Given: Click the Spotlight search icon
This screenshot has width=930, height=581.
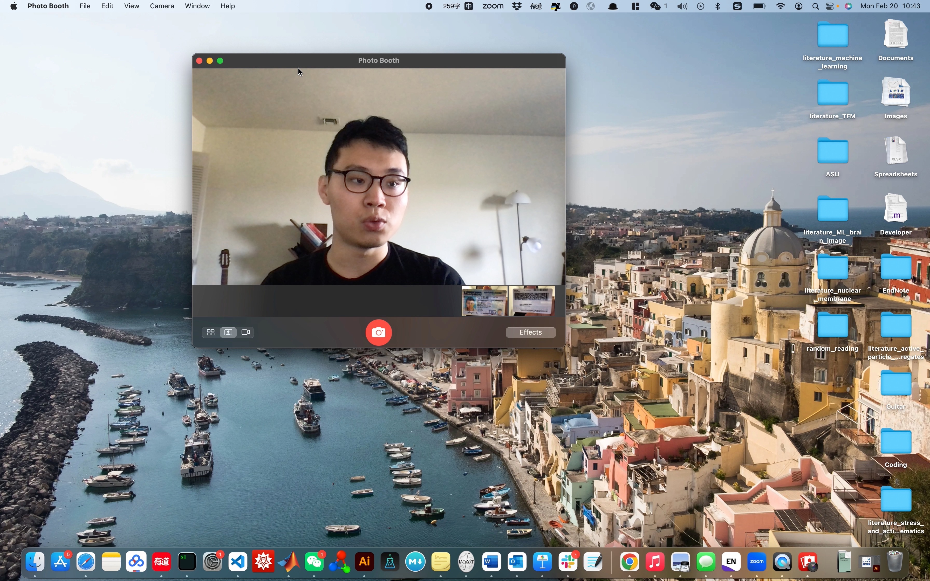Looking at the screenshot, I should [815, 6].
